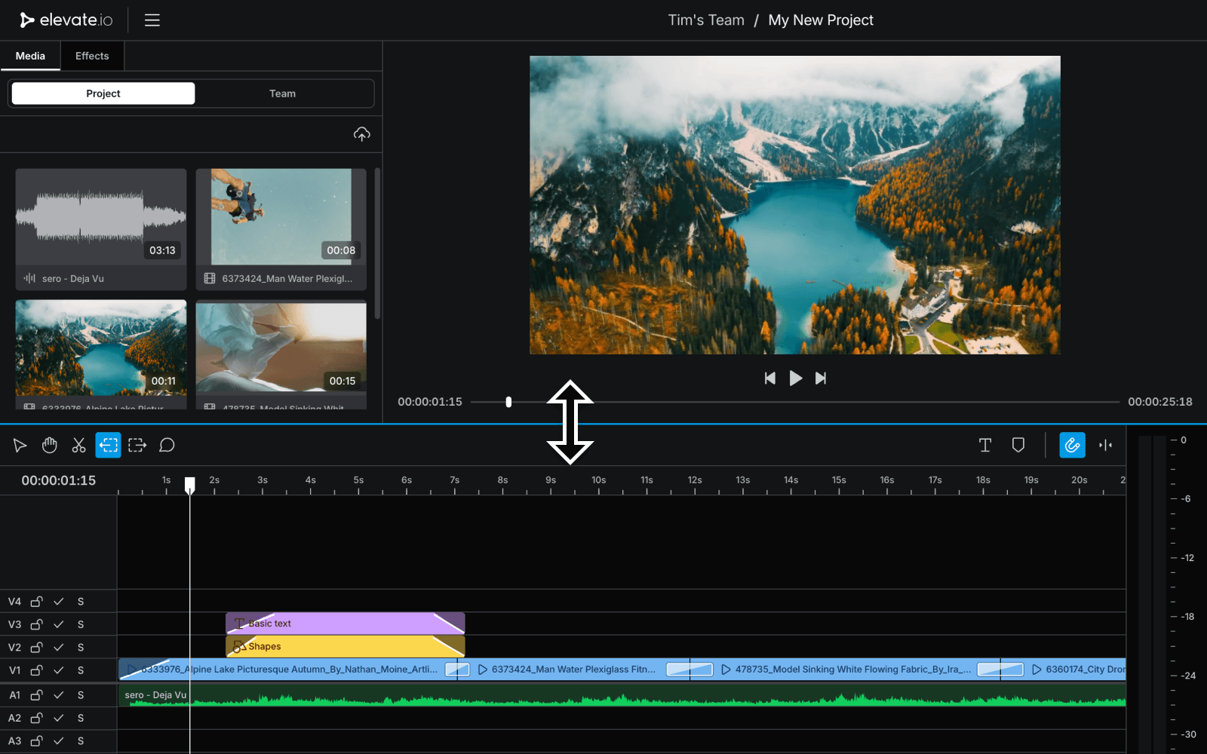1207x754 pixels.
Task: Skip to next clip button
Action: point(821,379)
